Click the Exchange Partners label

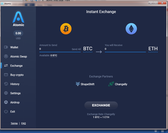[x=101, y=76]
